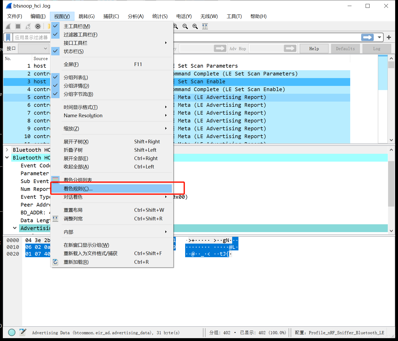398x341 pixels.
Task: Click the zoom in magnifier icon
Action: pos(175,26)
